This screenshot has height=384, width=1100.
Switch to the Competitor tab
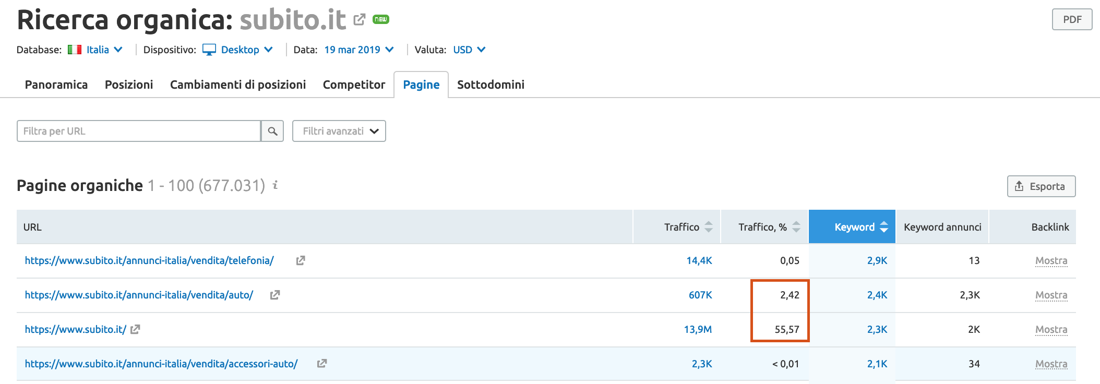(354, 85)
